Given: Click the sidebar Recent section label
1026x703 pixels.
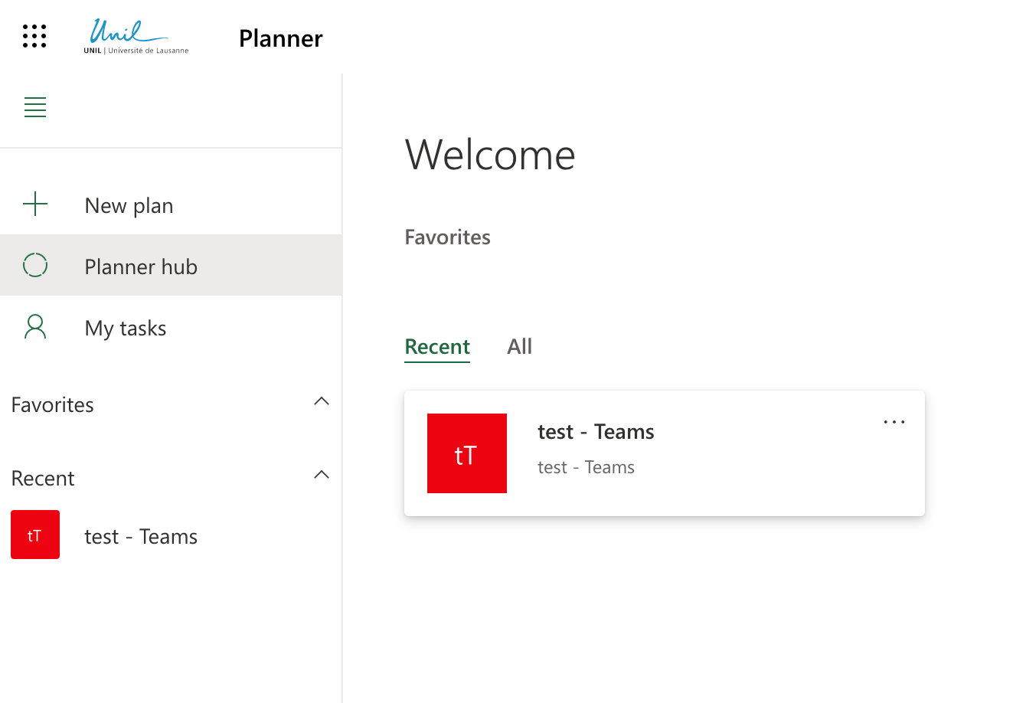Looking at the screenshot, I should [x=43, y=479].
